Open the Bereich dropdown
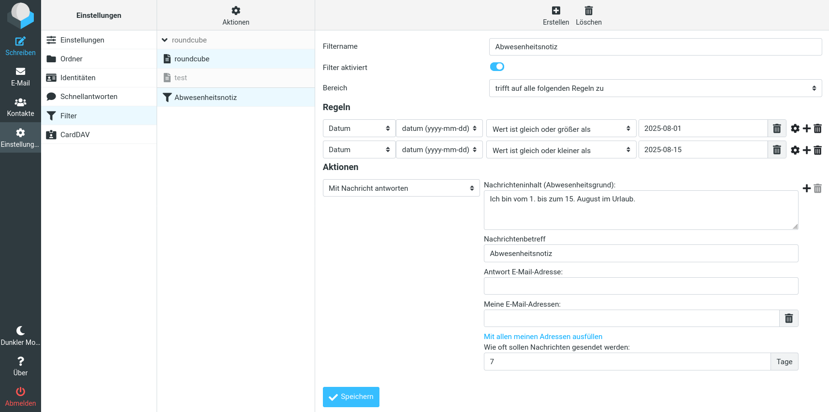The width and height of the screenshot is (829, 412). [x=655, y=88]
